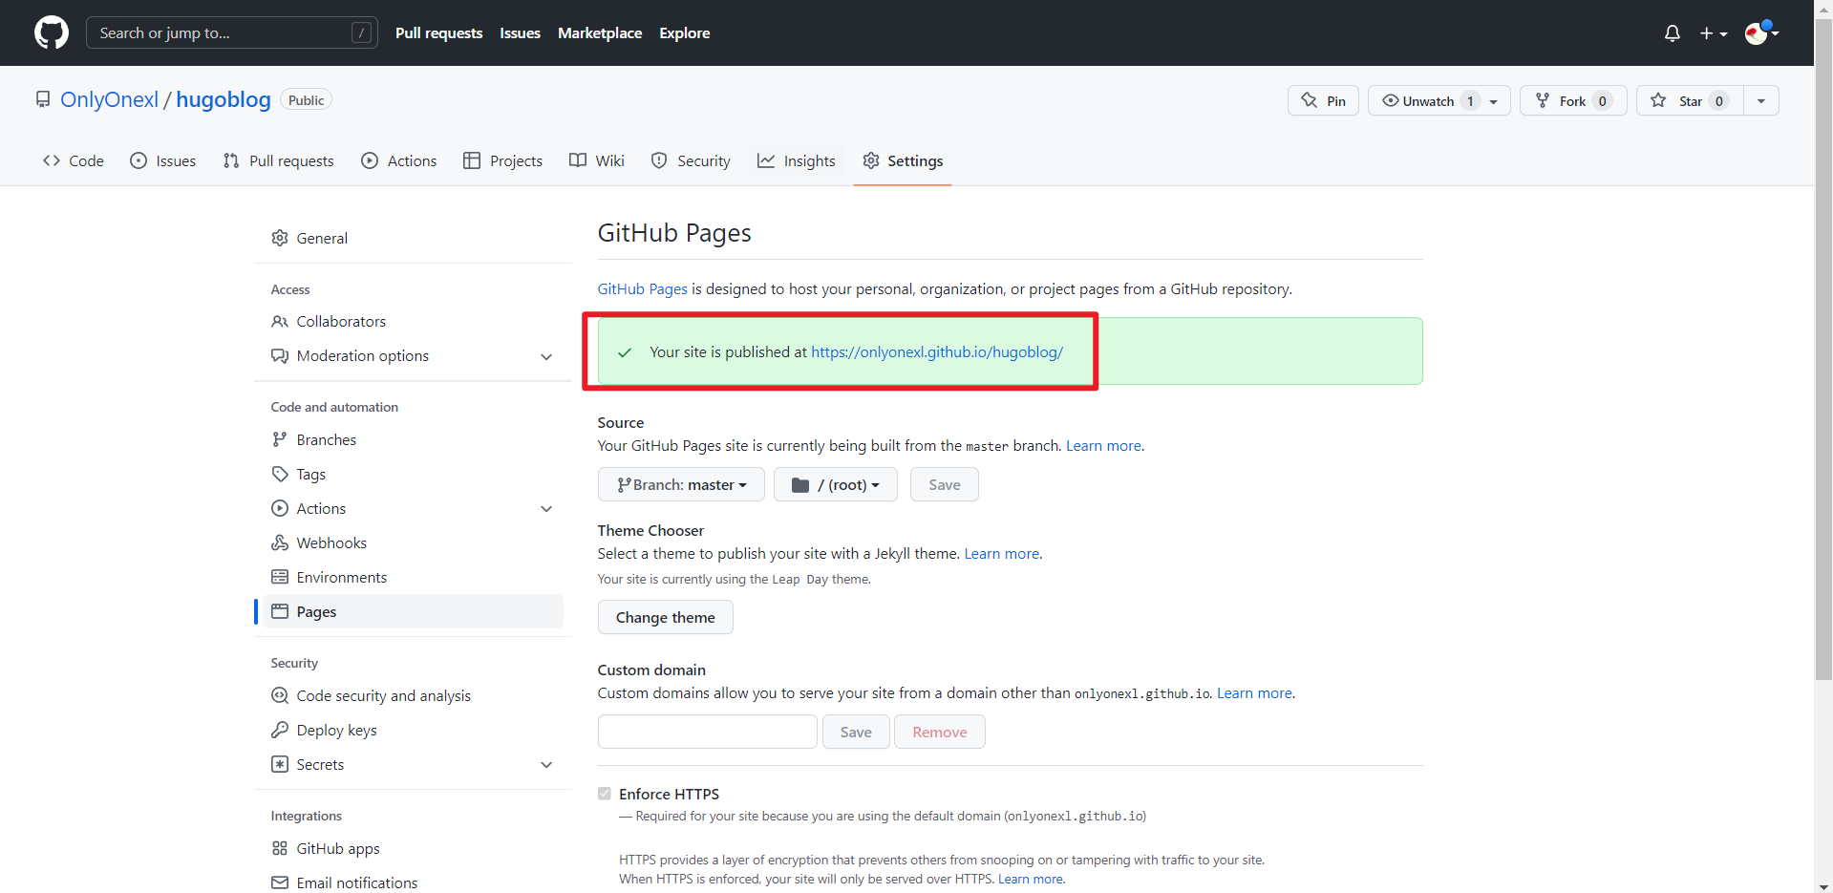The image size is (1833, 893).
Task: Switch to the Insights tab
Action: pyautogui.click(x=797, y=160)
